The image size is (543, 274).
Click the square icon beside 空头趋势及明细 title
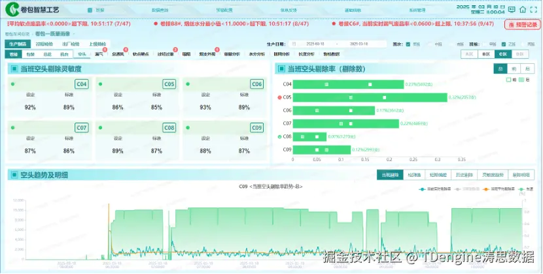coord(14,175)
